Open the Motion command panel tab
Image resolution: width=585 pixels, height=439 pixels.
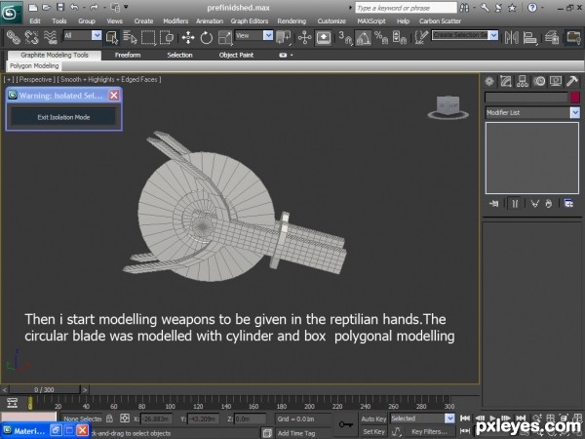[539, 81]
